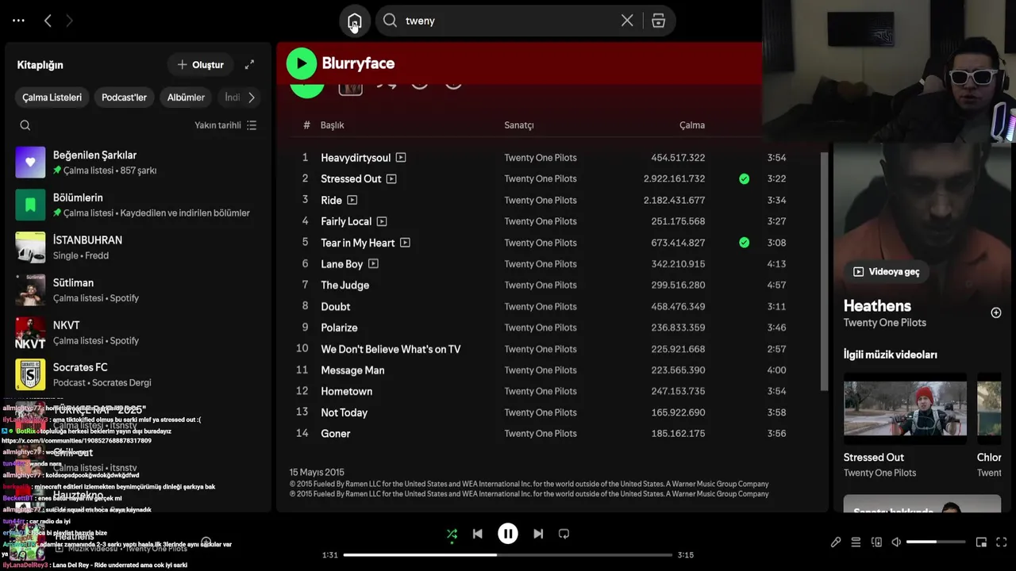The height and width of the screenshot is (571, 1016).
Task: Show lyrics with microphone icon
Action: pyautogui.click(x=836, y=542)
